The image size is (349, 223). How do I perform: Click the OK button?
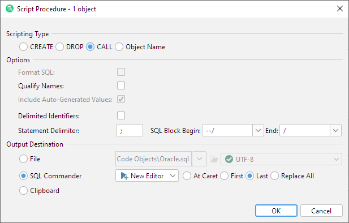pos(276,211)
